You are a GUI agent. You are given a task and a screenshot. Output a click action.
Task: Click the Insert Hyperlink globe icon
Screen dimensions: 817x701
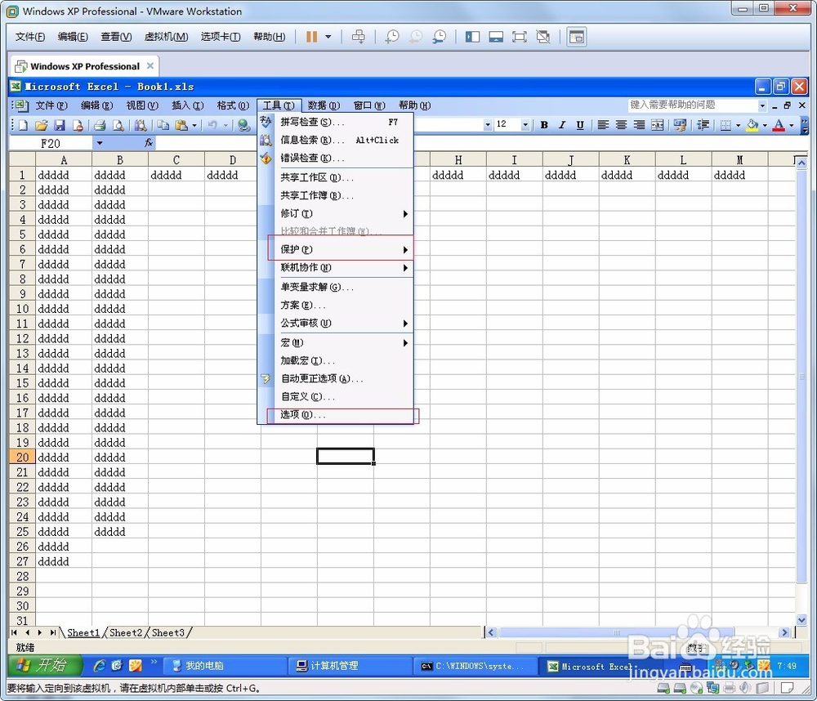(243, 125)
